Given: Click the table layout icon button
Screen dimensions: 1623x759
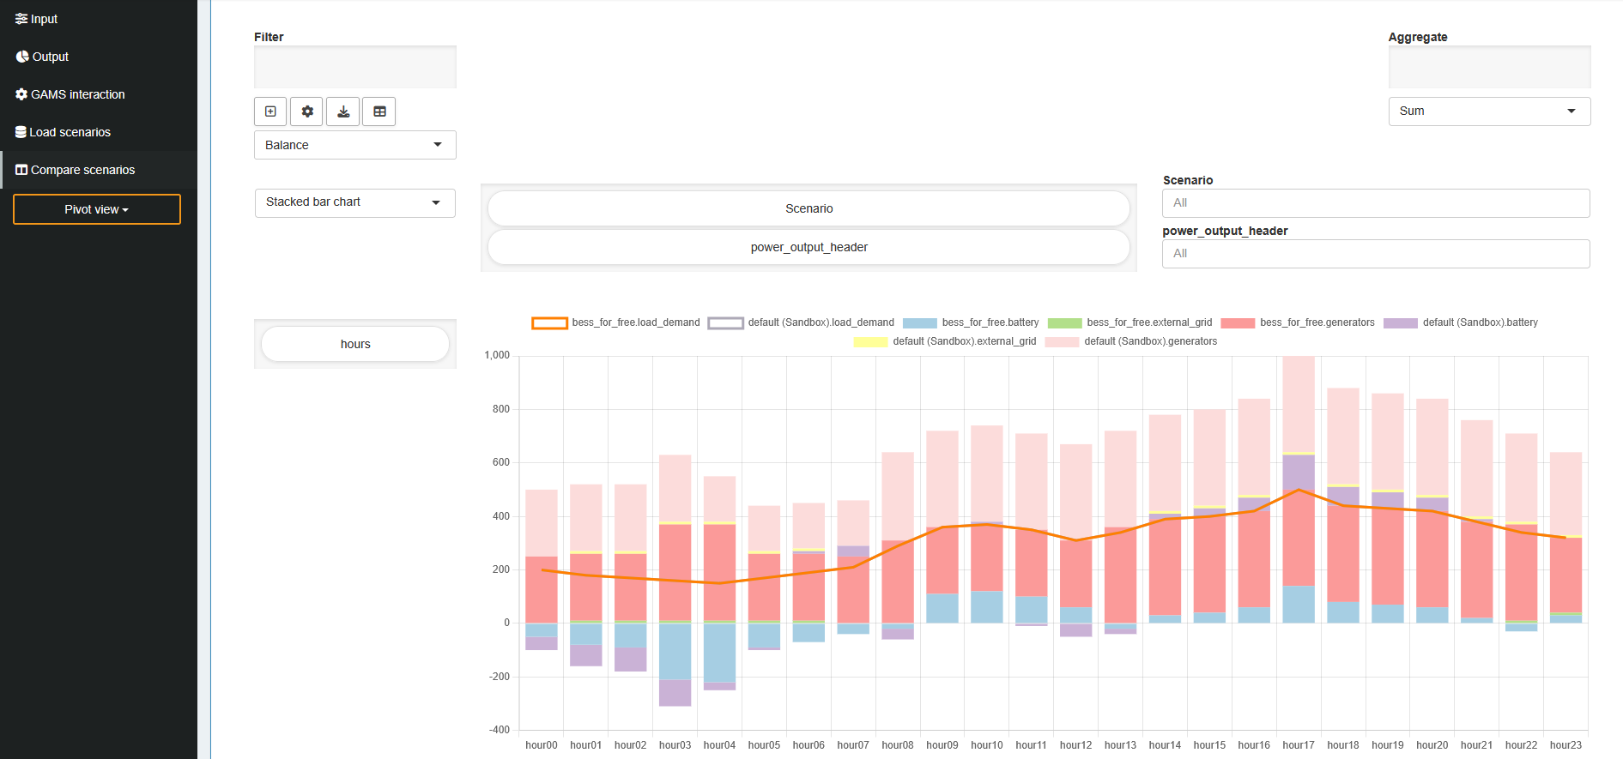Looking at the screenshot, I should [x=379, y=111].
